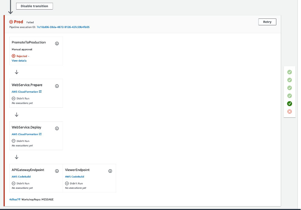
Task: Open View details for the rejected approval
Action: click(19, 61)
